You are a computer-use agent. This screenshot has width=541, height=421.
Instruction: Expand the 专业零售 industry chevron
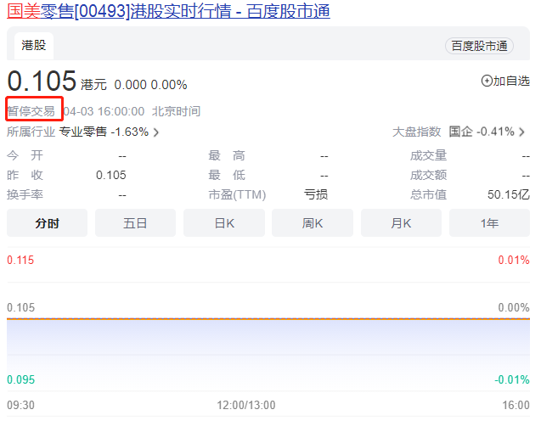click(156, 132)
